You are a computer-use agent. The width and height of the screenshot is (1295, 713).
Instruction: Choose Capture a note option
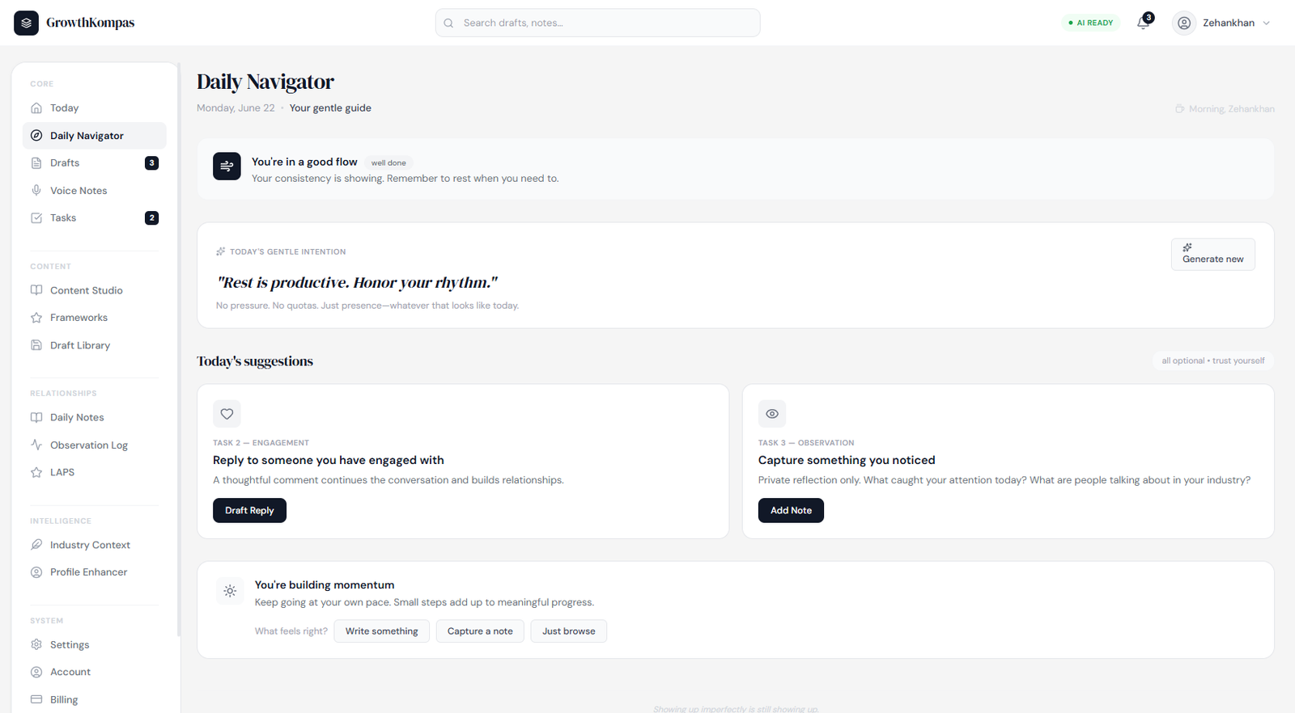click(480, 631)
